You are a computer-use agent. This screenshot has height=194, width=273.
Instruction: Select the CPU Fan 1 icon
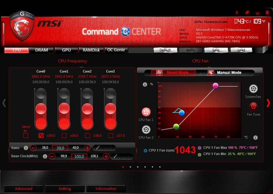coord(146,112)
